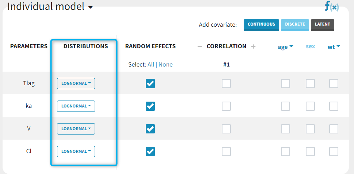The image size is (354, 174).
Task: Open the Tlag LOGNORMAL distribution dropdown
Action: click(x=76, y=83)
